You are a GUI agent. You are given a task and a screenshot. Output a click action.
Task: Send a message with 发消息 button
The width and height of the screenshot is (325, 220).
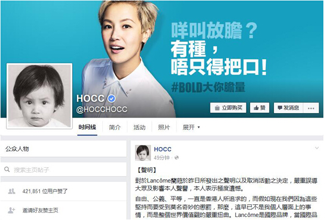[288, 108]
